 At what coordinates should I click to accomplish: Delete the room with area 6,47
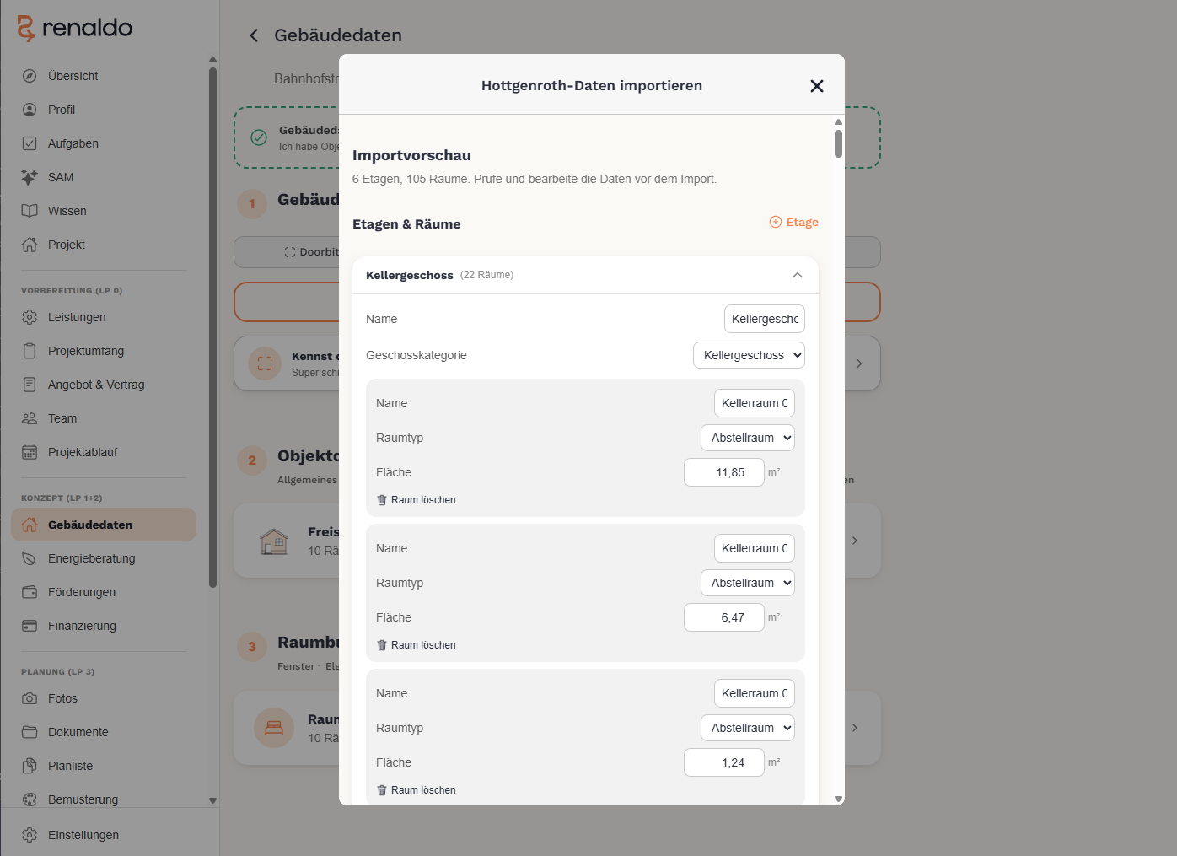(x=417, y=645)
